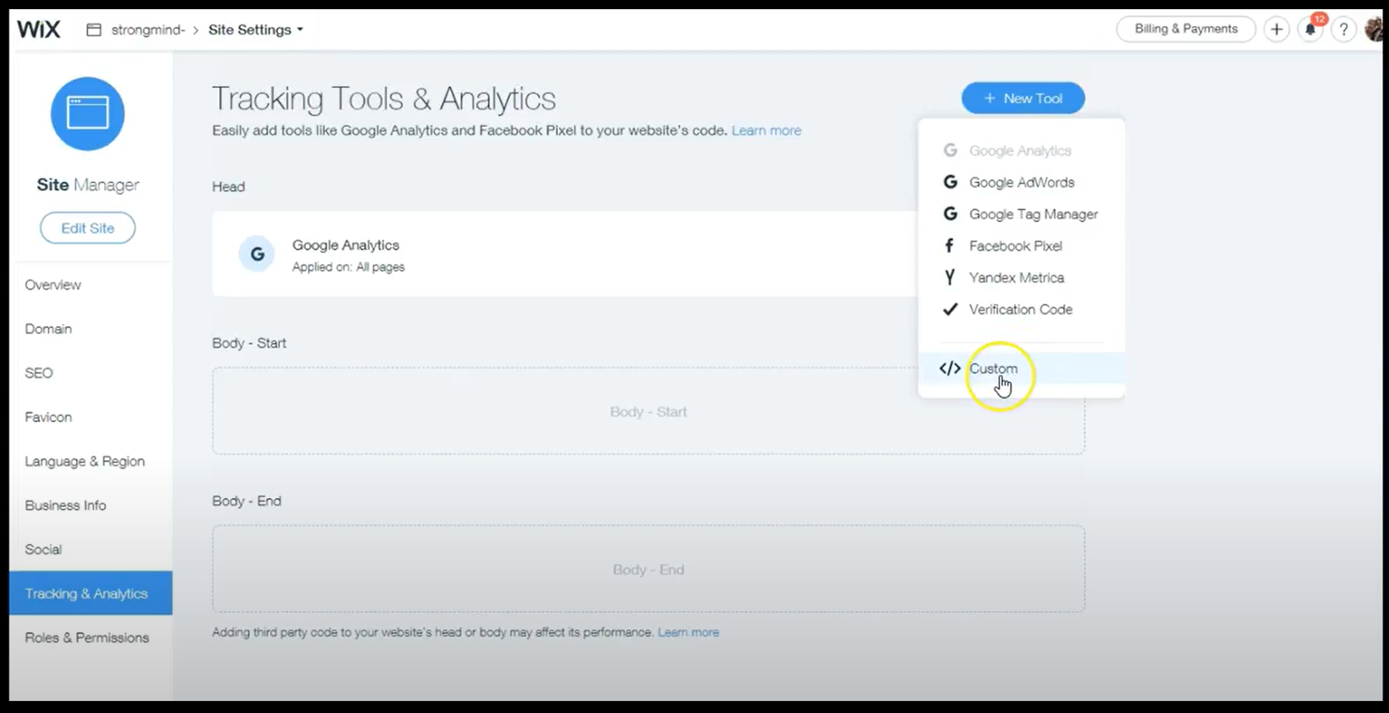
Task: Open the help question mark icon
Action: click(x=1344, y=29)
